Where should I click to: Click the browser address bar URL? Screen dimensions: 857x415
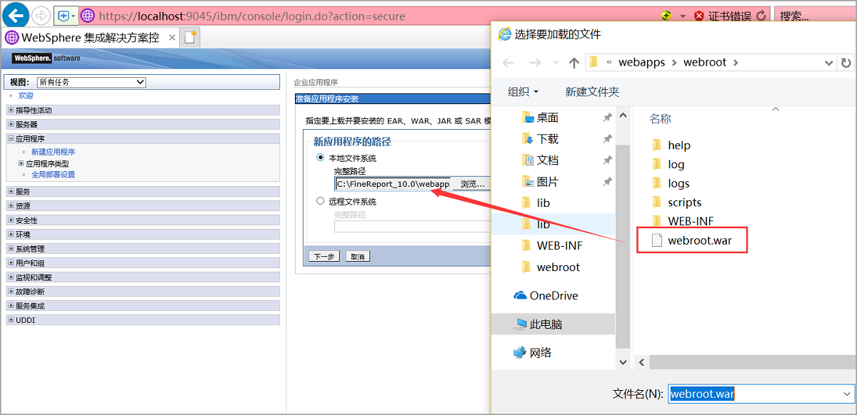tap(252, 16)
